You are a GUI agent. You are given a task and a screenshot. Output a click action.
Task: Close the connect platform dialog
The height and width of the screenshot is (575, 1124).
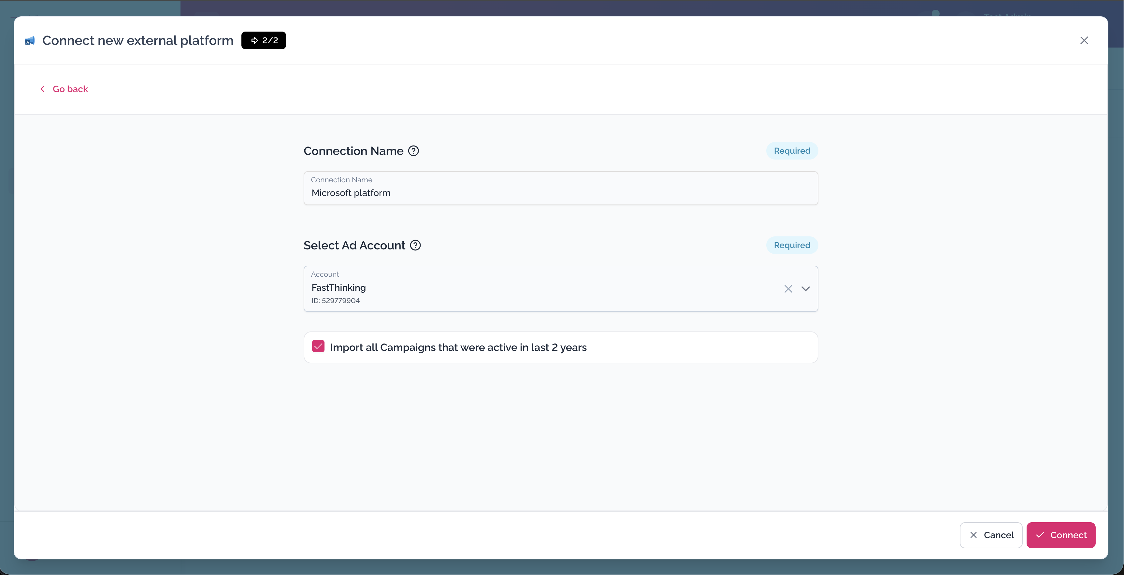(1084, 41)
